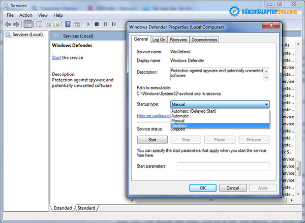Image resolution: width=305 pixels, height=223 pixels.
Task: Choose Automatic (Delayed Start) startup option
Action: point(220,111)
